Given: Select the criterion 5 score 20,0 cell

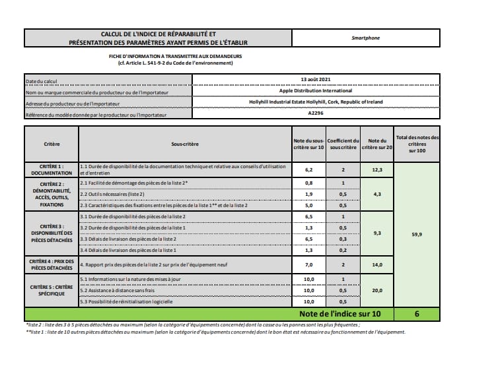Looking at the screenshot, I should tap(377, 291).
